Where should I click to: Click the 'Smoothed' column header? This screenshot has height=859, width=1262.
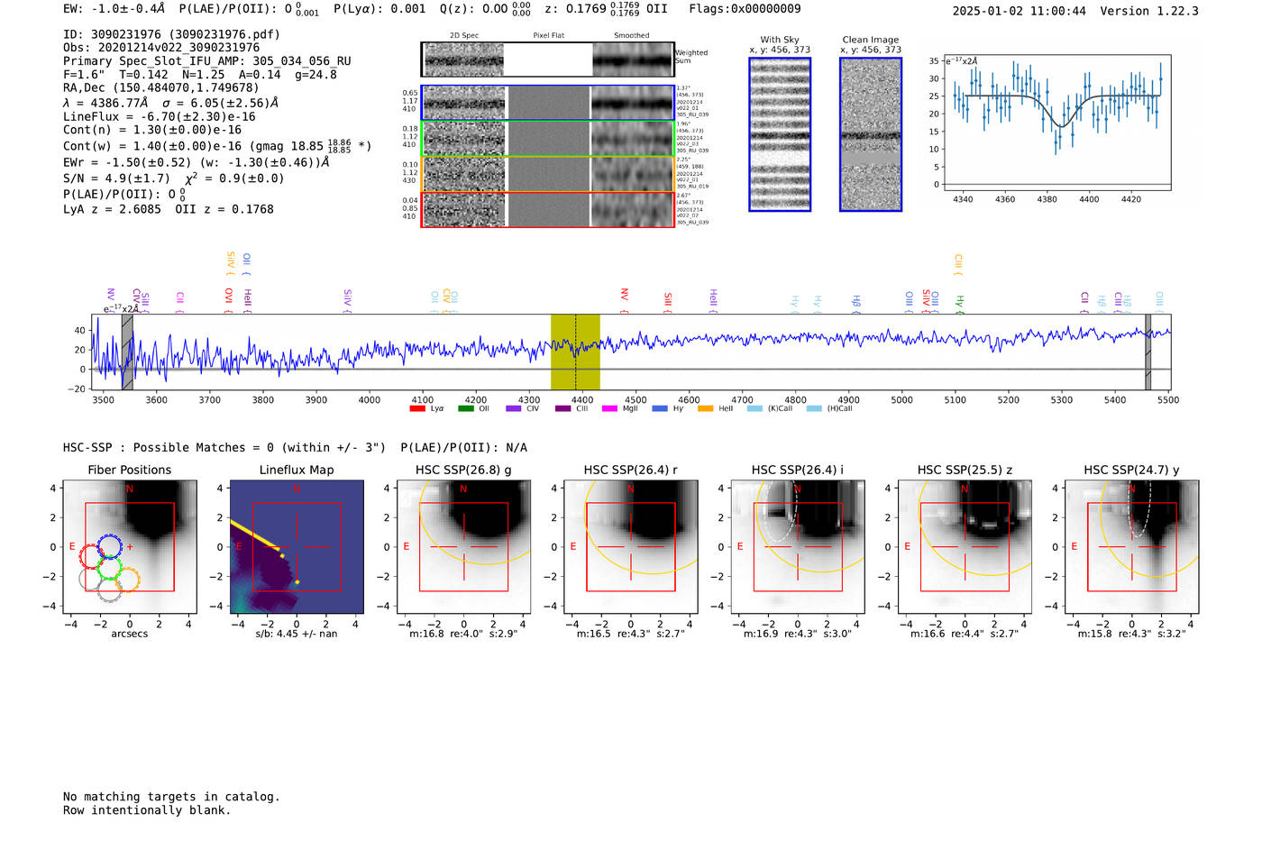click(x=631, y=36)
